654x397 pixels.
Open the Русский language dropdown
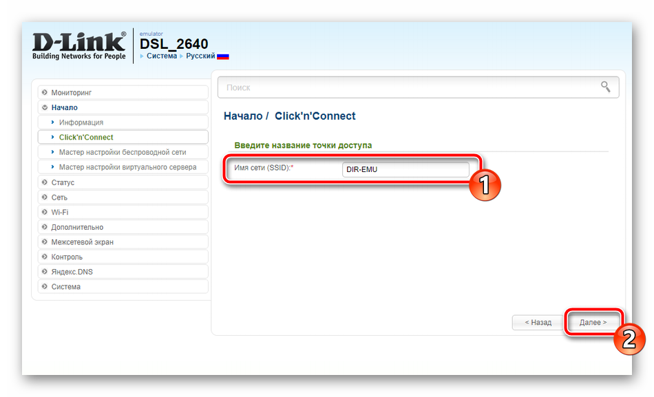(200, 56)
